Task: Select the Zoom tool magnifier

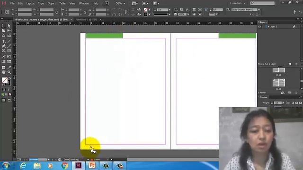Action: tap(9, 72)
